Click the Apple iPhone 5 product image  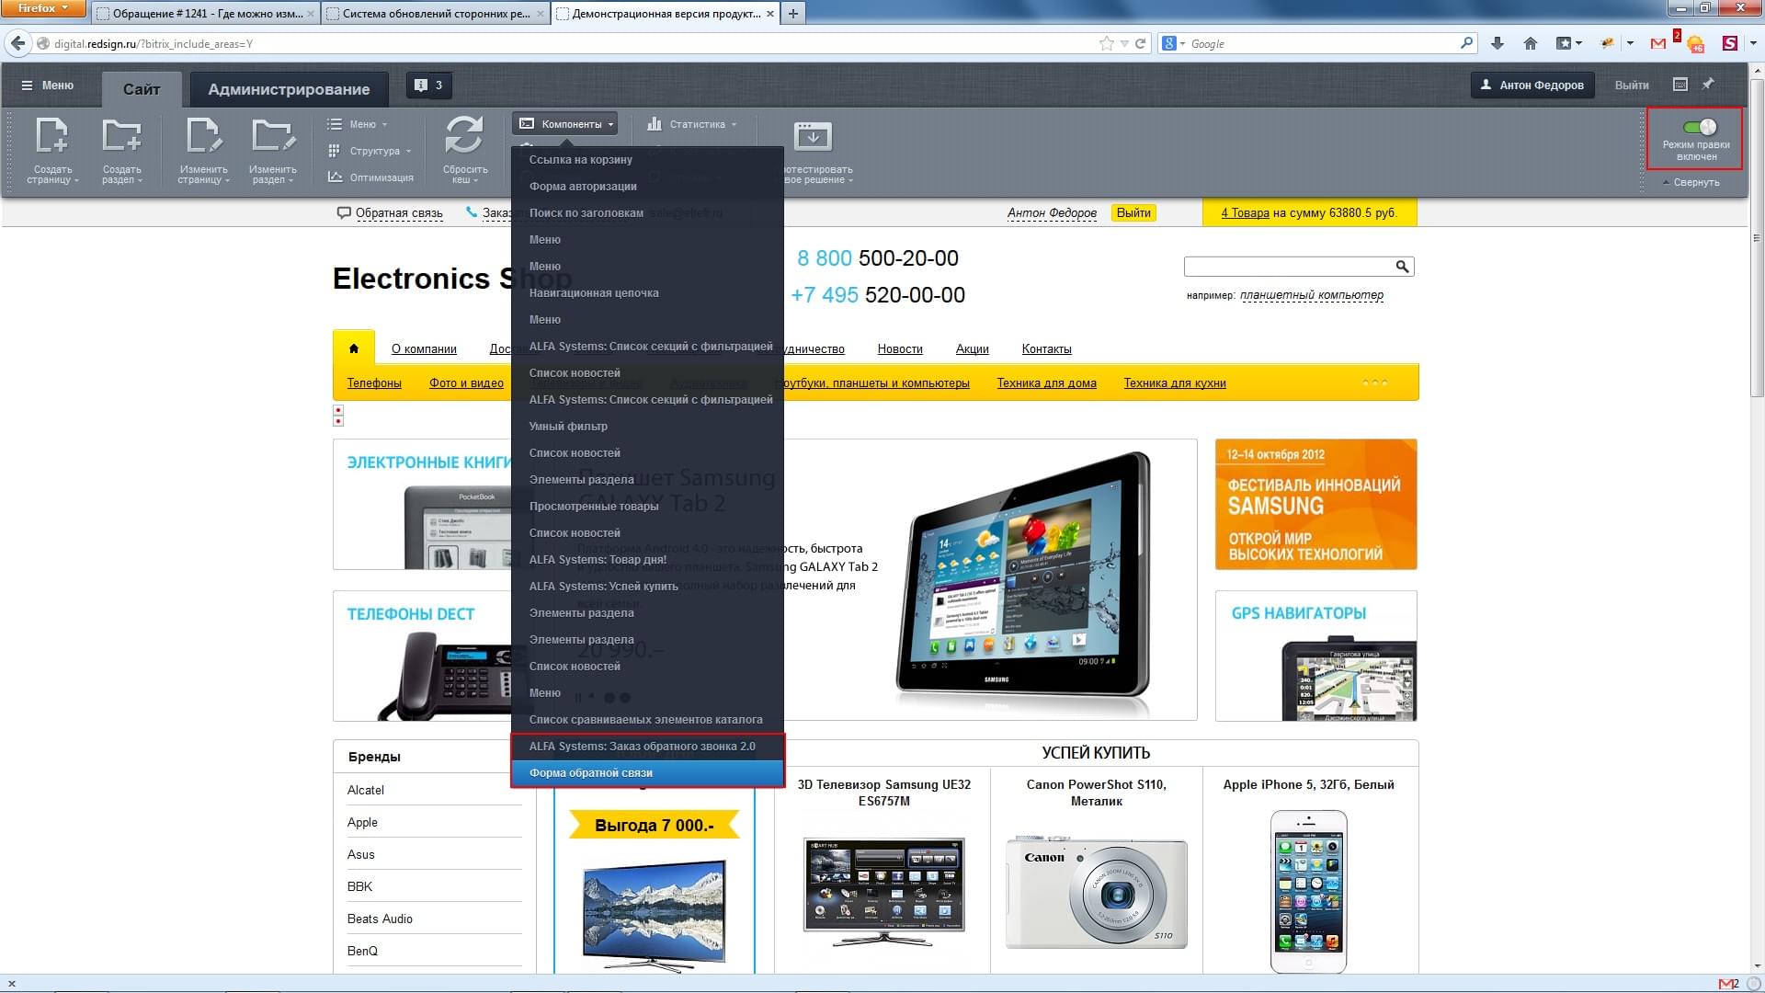pyautogui.click(x=1308, y=891)
